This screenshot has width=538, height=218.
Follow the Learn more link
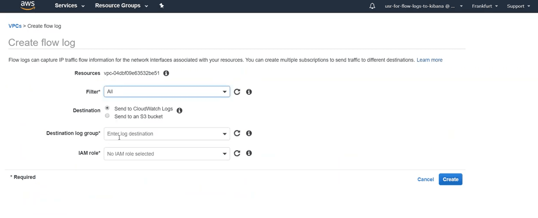coord(429,60)
